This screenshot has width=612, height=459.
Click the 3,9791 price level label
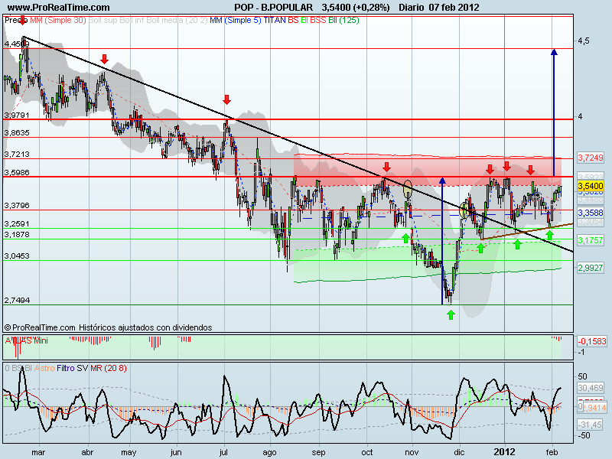click(x=16, y=116)
